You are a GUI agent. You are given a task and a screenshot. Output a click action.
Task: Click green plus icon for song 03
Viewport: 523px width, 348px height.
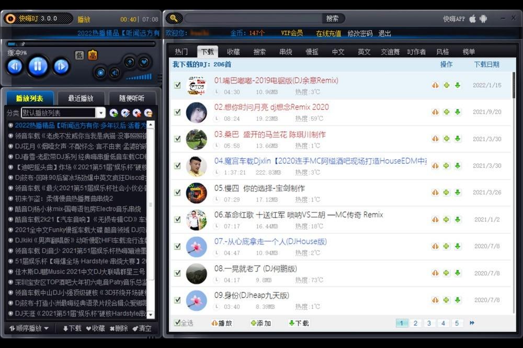tap(447, 139)
